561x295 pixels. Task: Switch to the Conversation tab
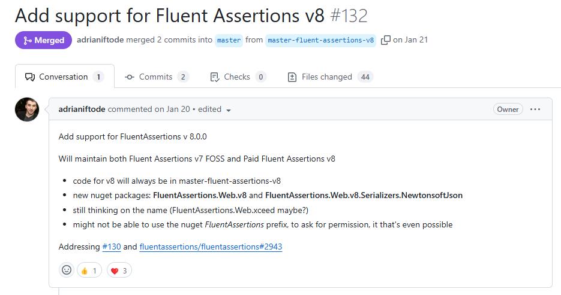[x=64, y=77]
